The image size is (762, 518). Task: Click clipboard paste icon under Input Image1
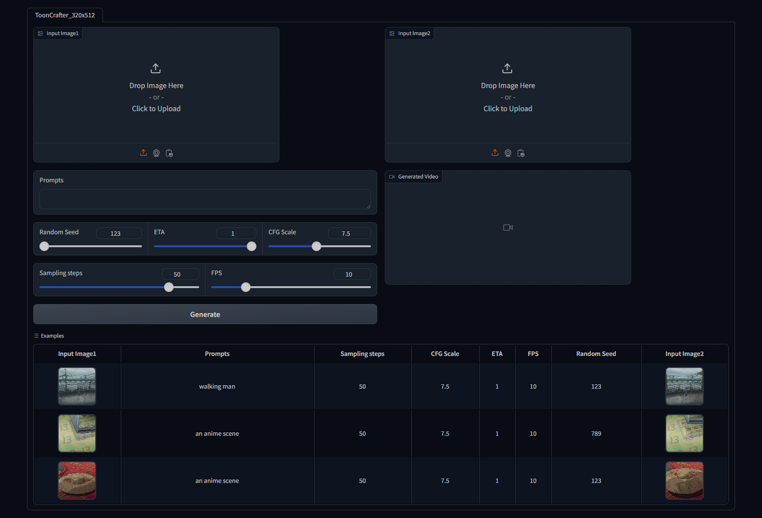[169, 153]
